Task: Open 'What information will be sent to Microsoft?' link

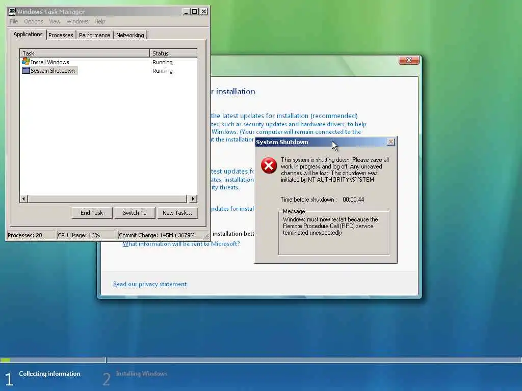Action: pos(181,244)
